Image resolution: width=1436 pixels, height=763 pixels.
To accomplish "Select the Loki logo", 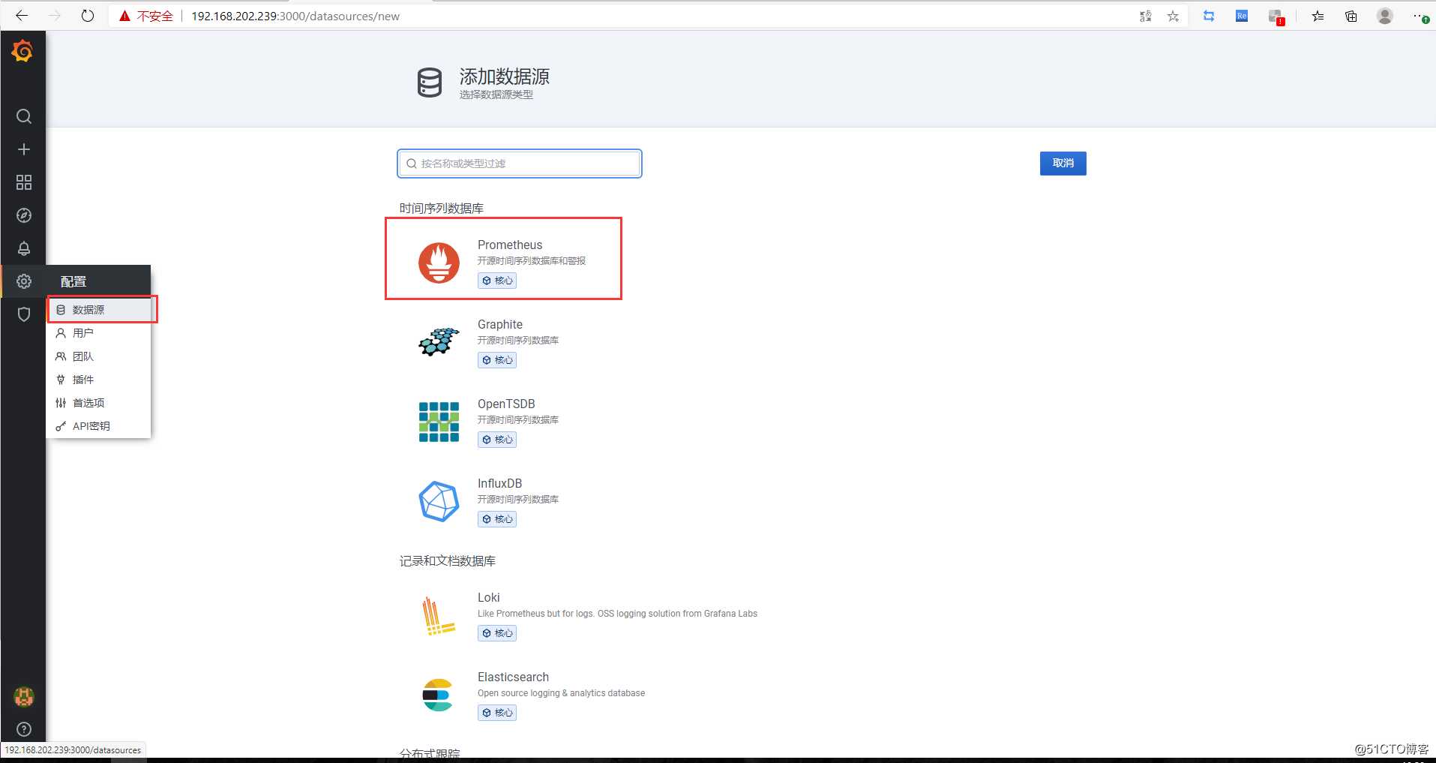I will [439, 615].
